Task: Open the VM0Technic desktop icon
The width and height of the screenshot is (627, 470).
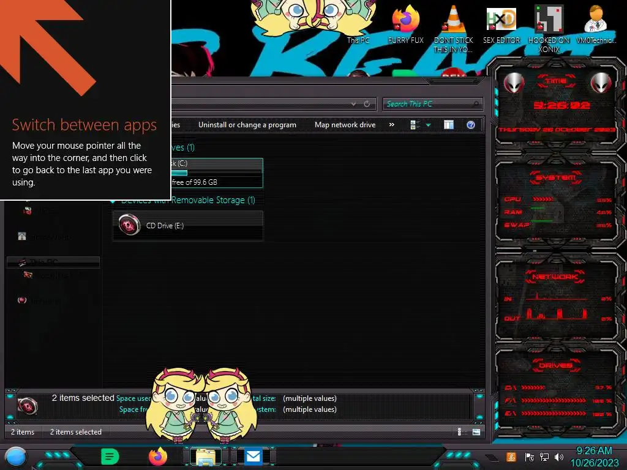Action: pos(596,24)
